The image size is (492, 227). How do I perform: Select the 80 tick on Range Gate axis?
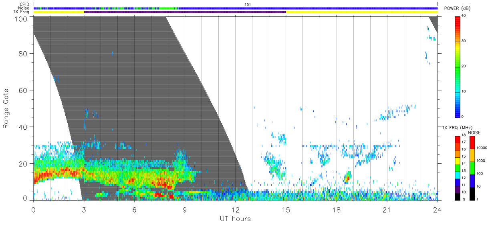pyautogui.click(x=23, y=54)
